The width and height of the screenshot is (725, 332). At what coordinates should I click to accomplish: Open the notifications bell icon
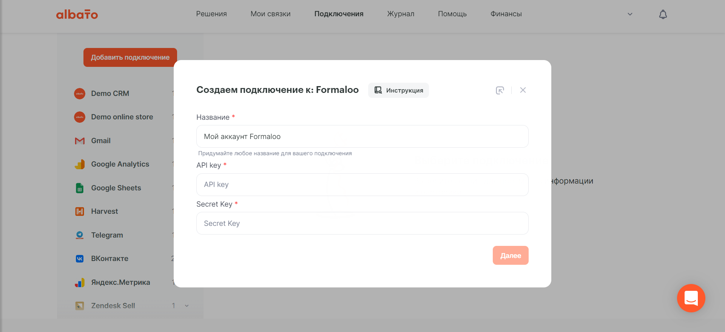[x=663, y=14]
